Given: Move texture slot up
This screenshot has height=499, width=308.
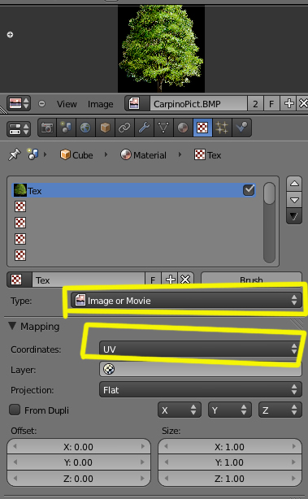Looking at the screenshot, I should coord(294,184).
